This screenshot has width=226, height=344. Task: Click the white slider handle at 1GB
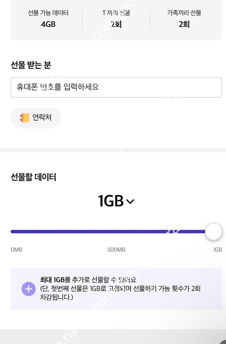213,231
